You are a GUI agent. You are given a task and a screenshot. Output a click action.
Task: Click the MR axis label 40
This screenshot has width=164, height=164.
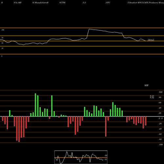click(x=160, y=108)
